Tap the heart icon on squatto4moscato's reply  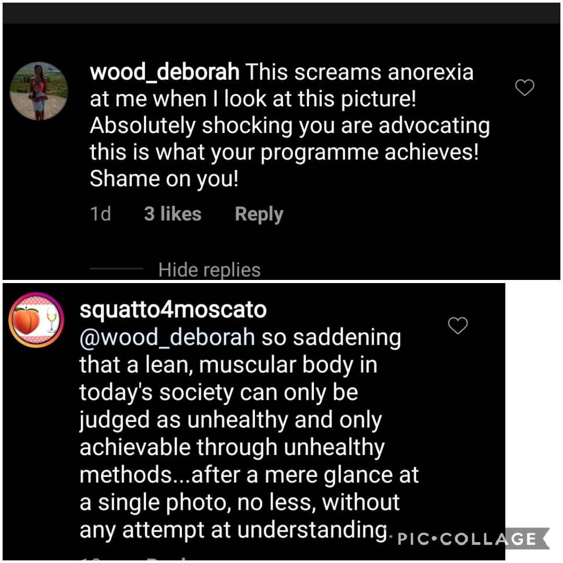click(x=458, y=325)
